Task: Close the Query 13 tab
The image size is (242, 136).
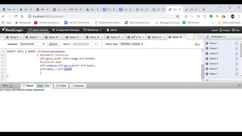Action: pyautogui.click(x=123, y=37)
